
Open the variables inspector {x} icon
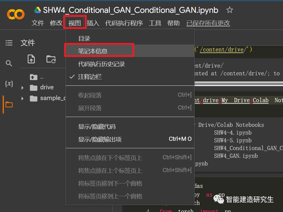tap(9, 84)
